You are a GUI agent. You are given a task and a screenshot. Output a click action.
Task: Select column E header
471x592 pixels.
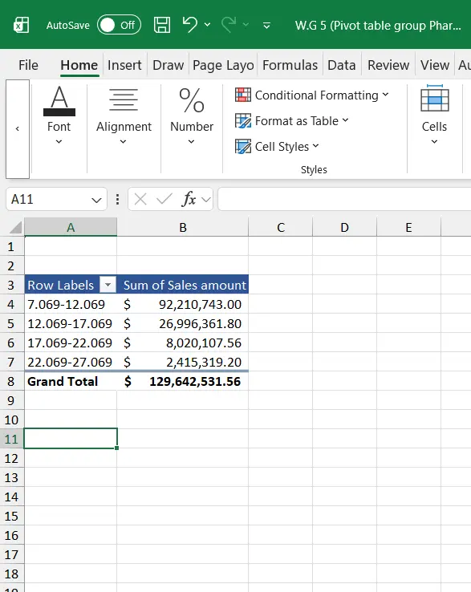[x=408, y=227]
